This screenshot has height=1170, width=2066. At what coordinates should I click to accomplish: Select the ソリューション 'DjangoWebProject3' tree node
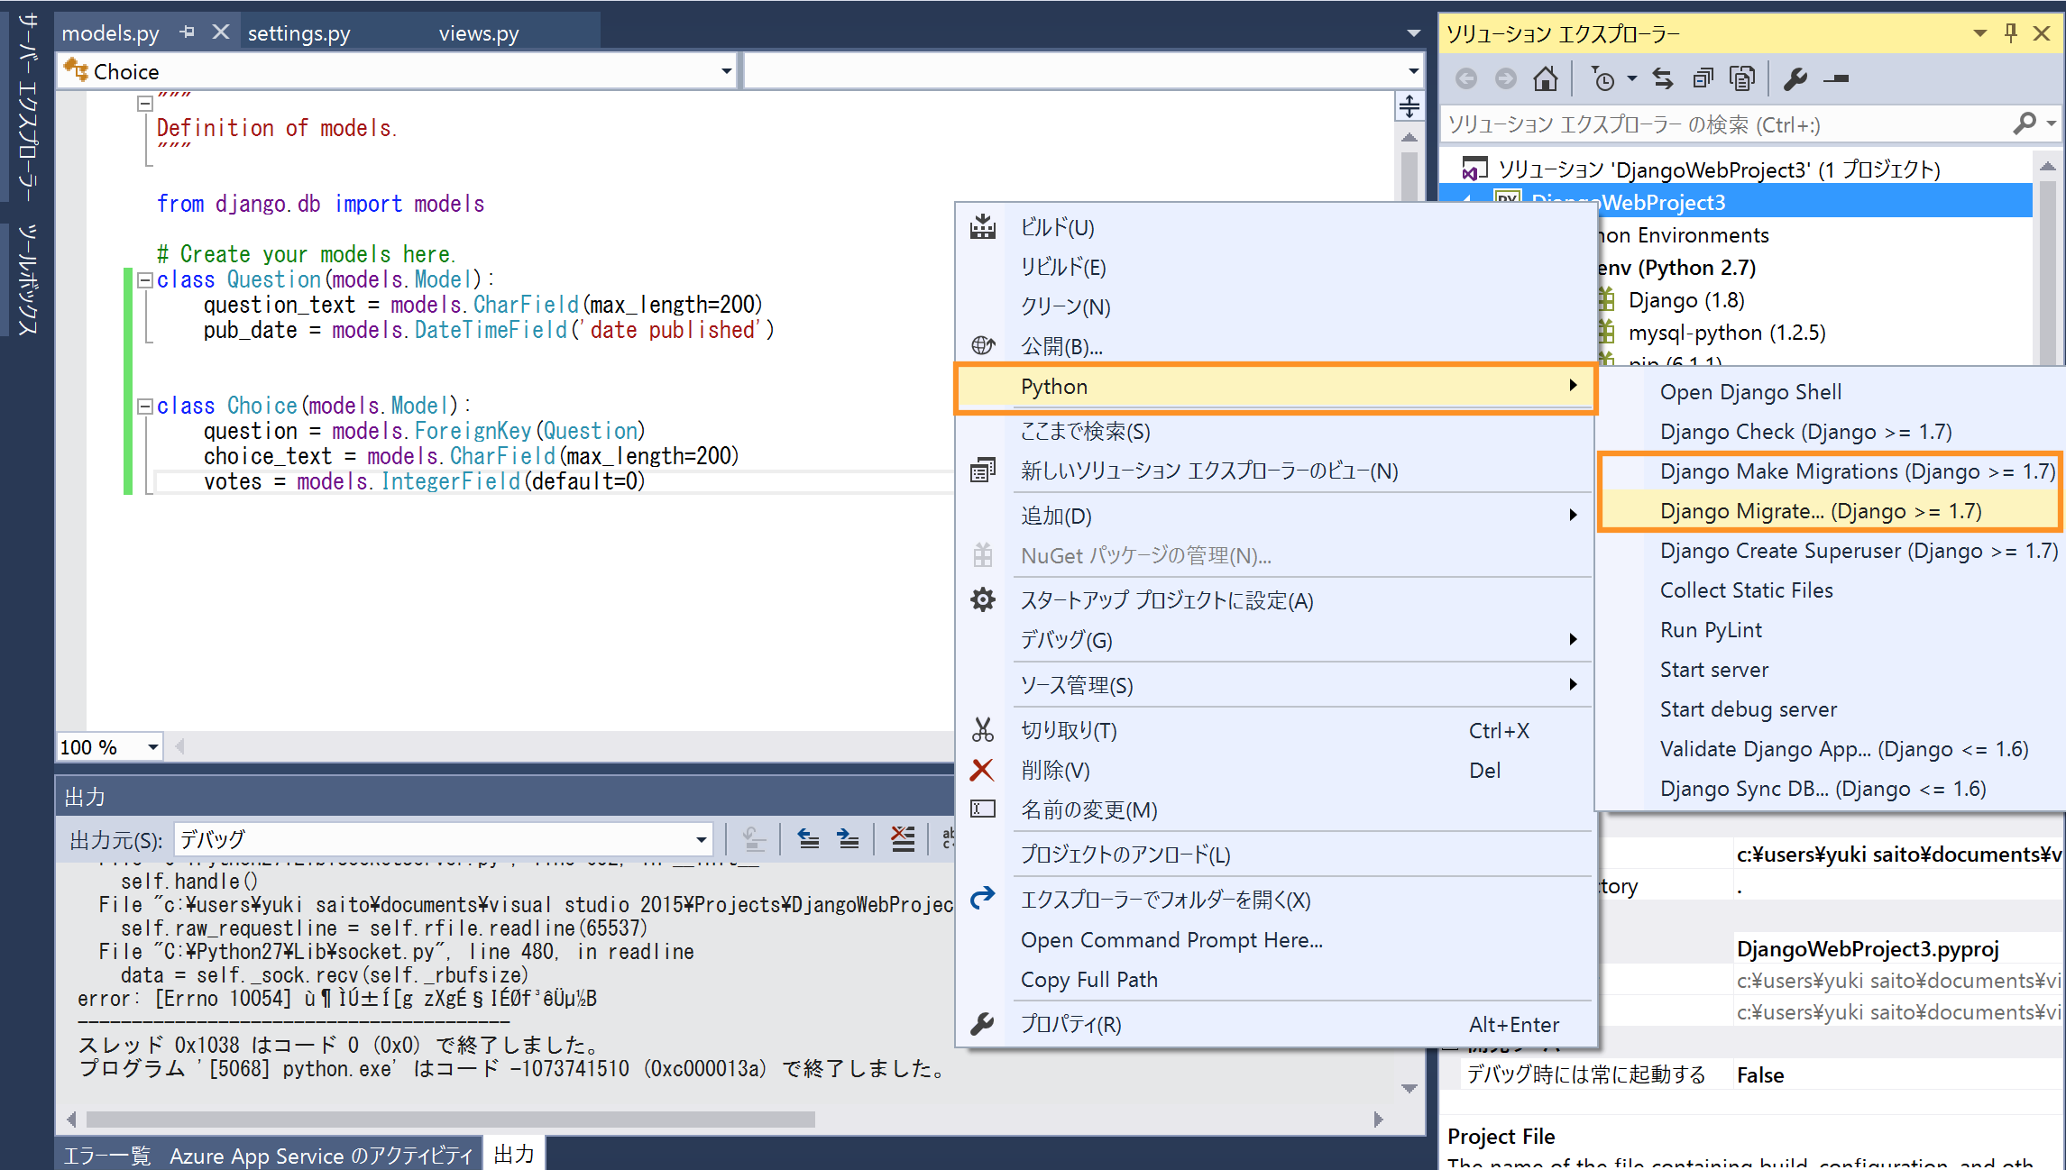1719,169
